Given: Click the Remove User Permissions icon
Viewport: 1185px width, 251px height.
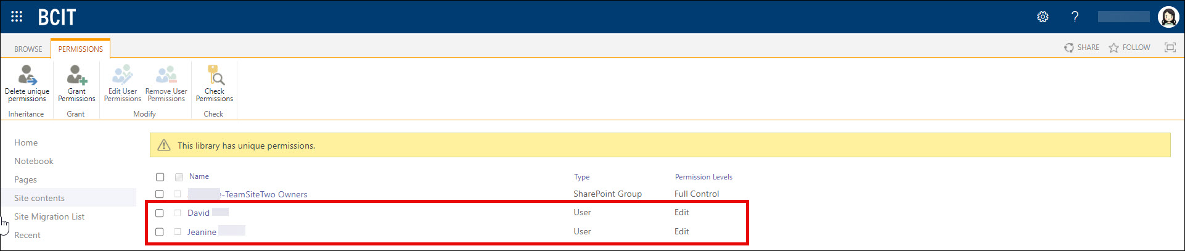Looking at the screenshot, I should [166, 75].
